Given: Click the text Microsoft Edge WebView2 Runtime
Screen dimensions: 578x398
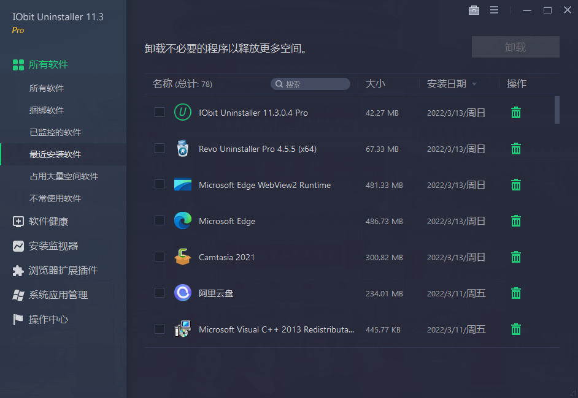Looking at the screenshot, I should [264, 185].
